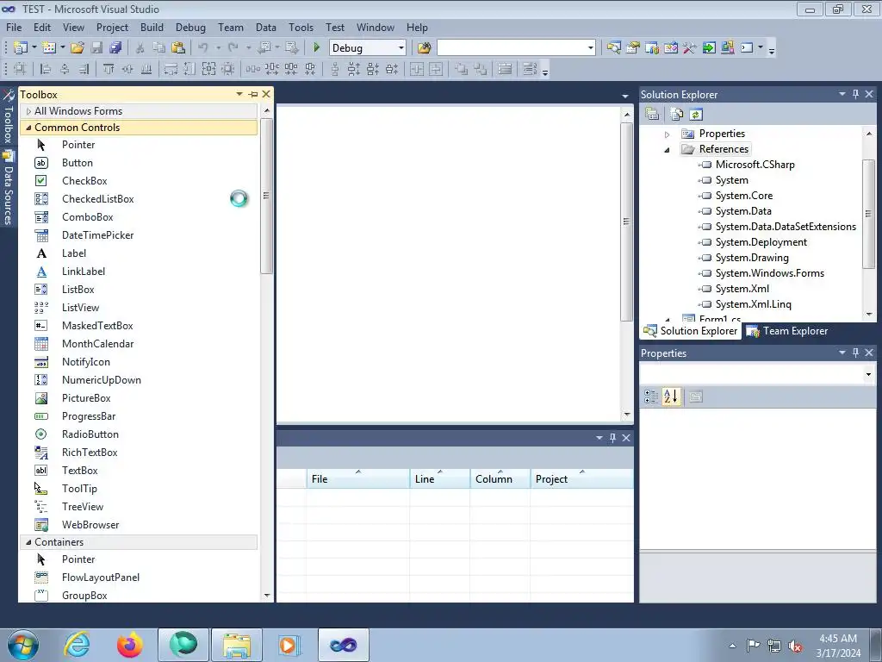Image resolution: width=882 pixels, height=662 pixels.
Task: Expand the All Windows Forms section
Action: (x=28, y=111)
